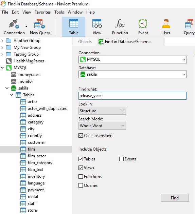
Task: Enable the Functions checkbox
Action: pos(81,176)
